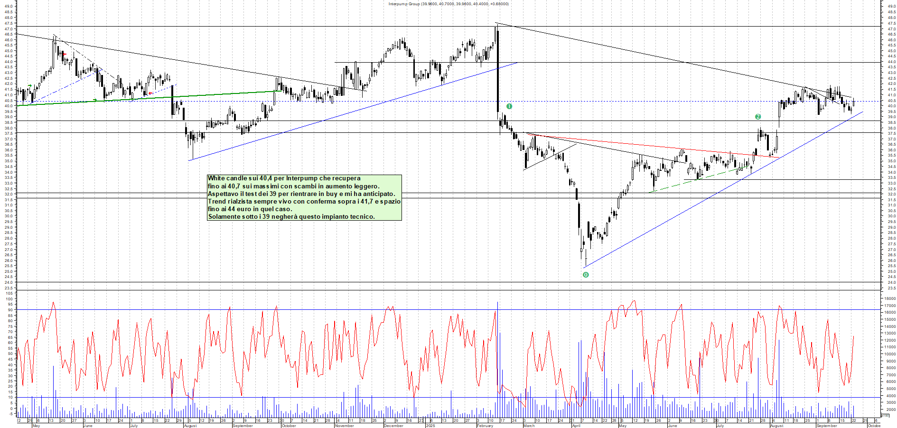Viewport: 897px width, 428px height.
Task: Select the green circle marker numbered 1
Action: click(509, 106)
